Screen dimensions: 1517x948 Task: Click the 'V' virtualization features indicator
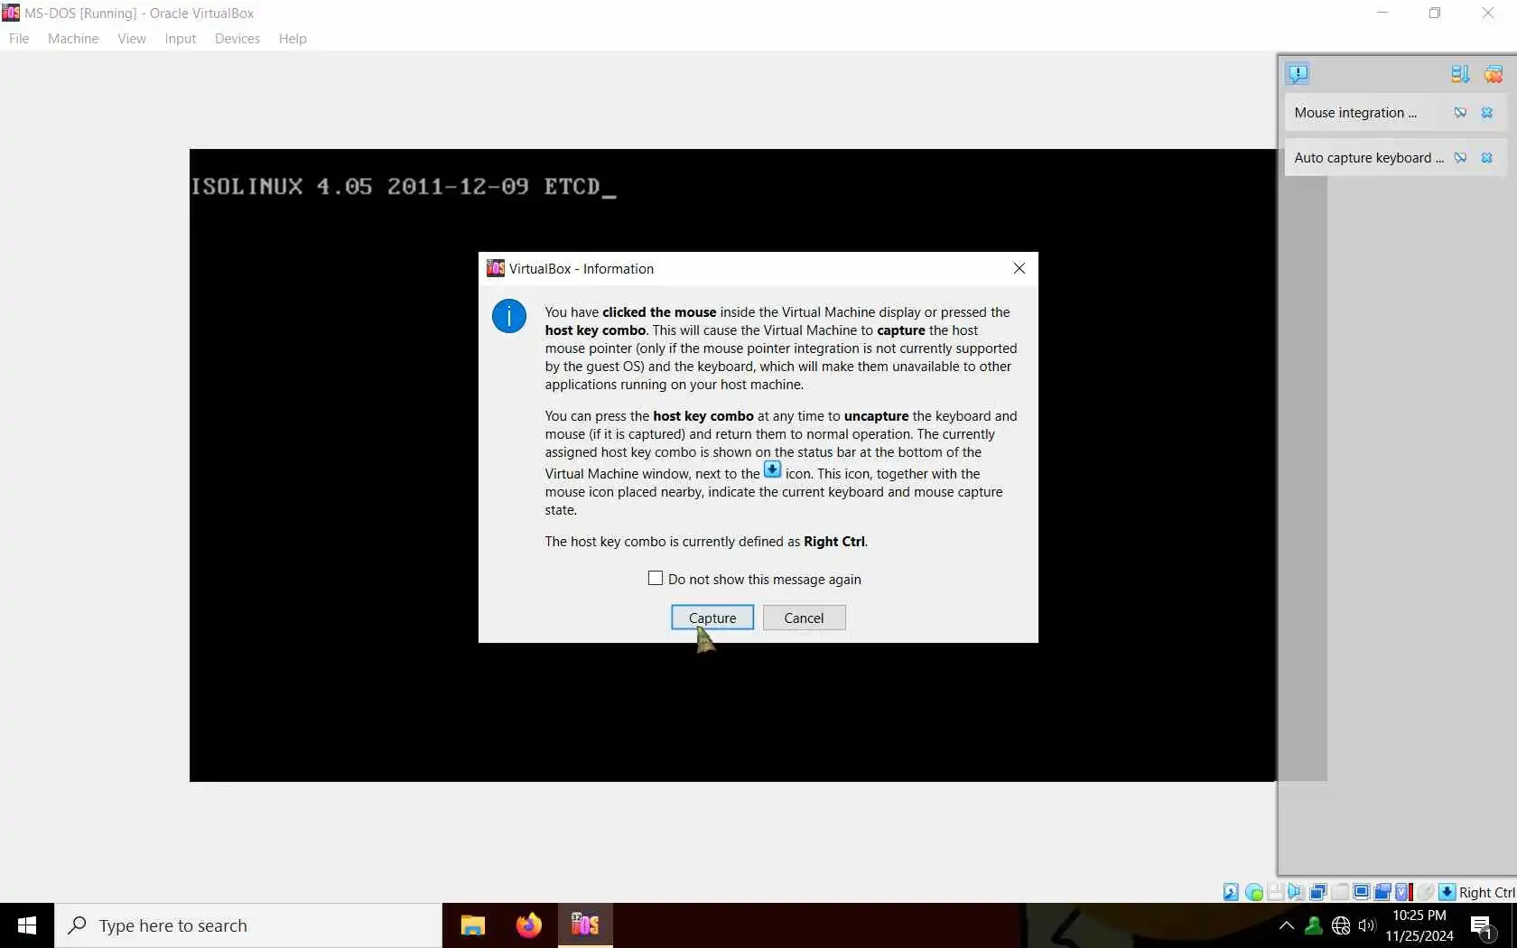[x=1404, y=892]
